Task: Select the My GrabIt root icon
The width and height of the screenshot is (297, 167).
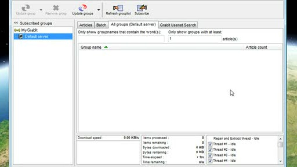Action: coord(17,30)
